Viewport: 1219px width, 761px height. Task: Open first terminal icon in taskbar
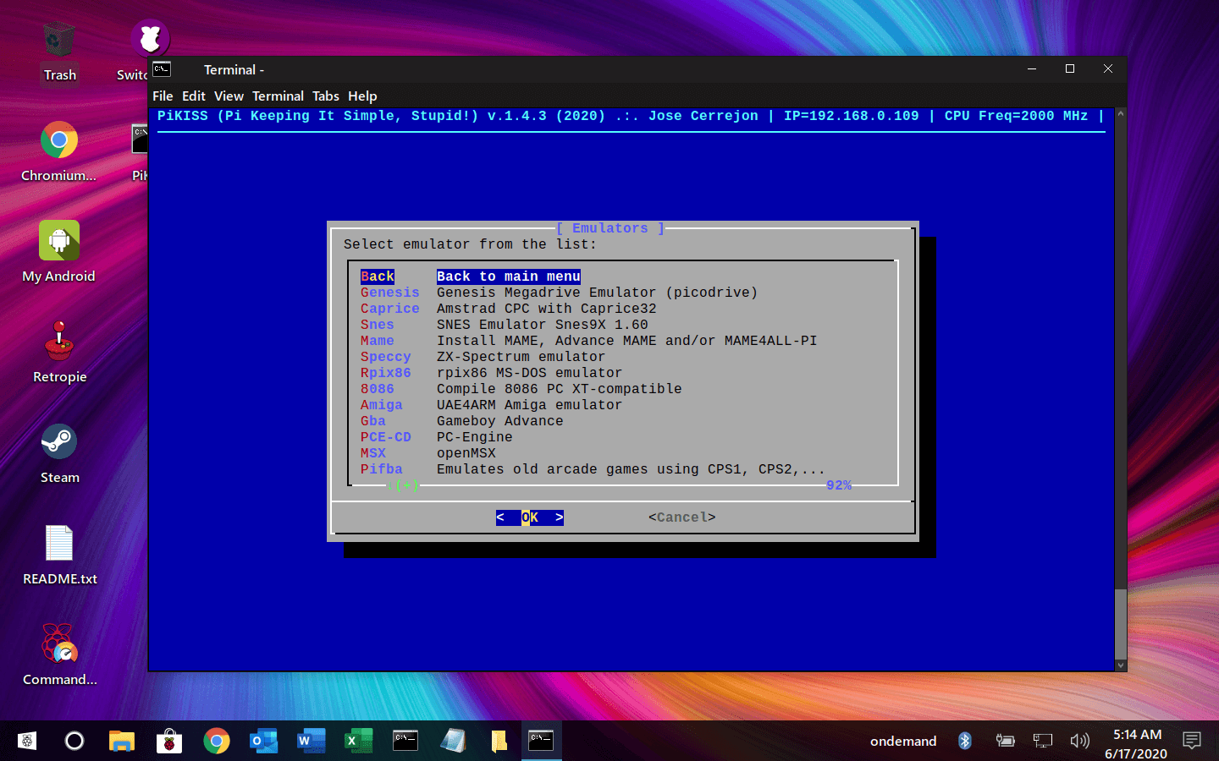click(x=406, y=741)
